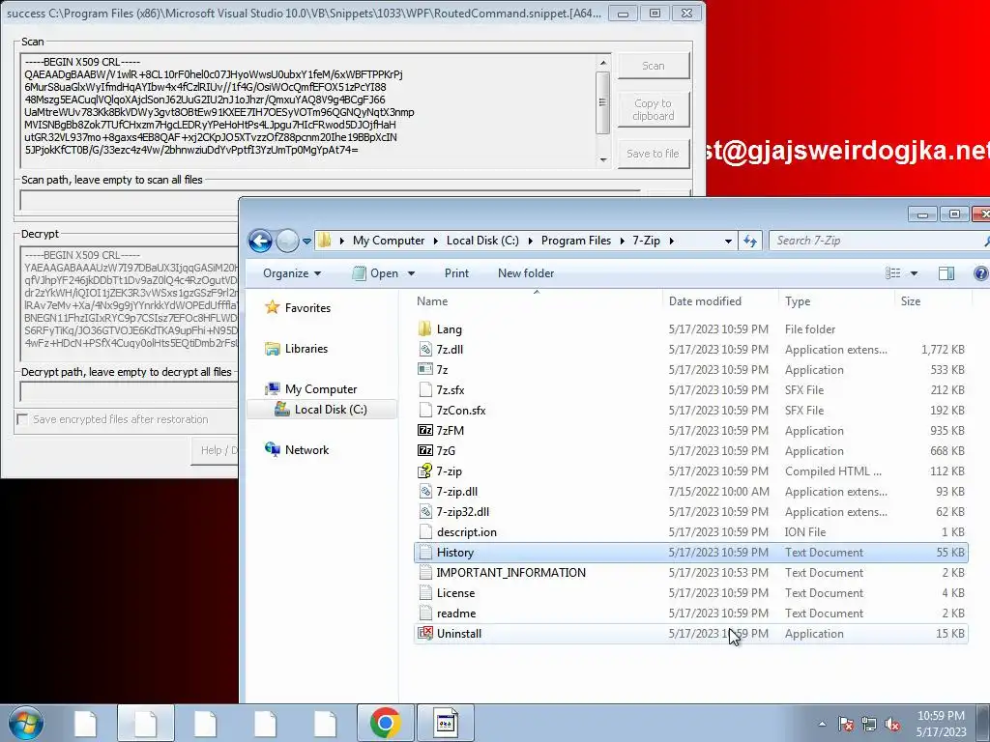Click scroll up arrow in Scan text box
The width and height of the screenshot is (990, 742).
pos(603,63)
